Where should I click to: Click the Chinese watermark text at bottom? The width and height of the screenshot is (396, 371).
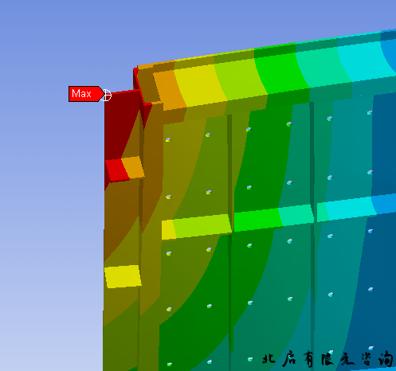point(328,359)
